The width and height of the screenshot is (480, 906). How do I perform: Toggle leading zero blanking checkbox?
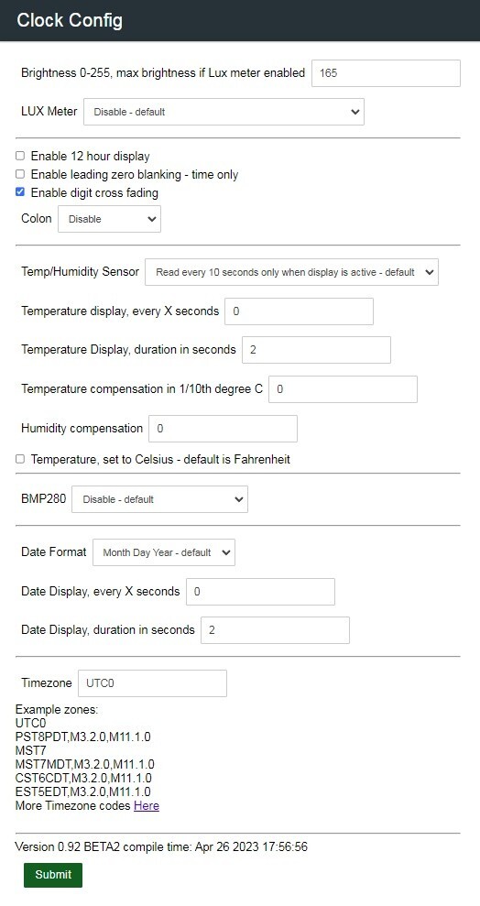[x=20, y=174]
